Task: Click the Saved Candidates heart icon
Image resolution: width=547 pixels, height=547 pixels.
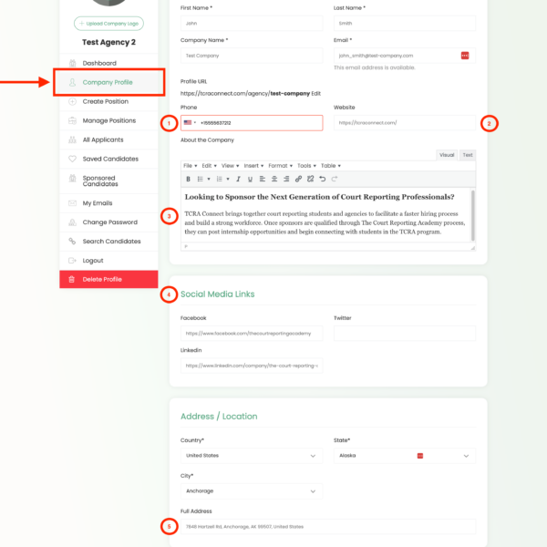Action: tap(72, 159)
